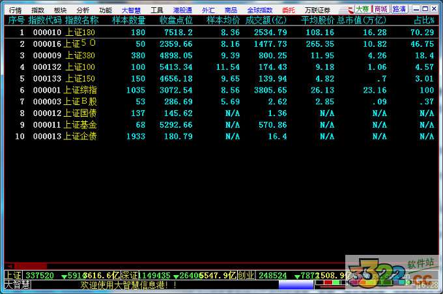
Task: Click the purple 商城 button
Action: (x=381, y=9)
